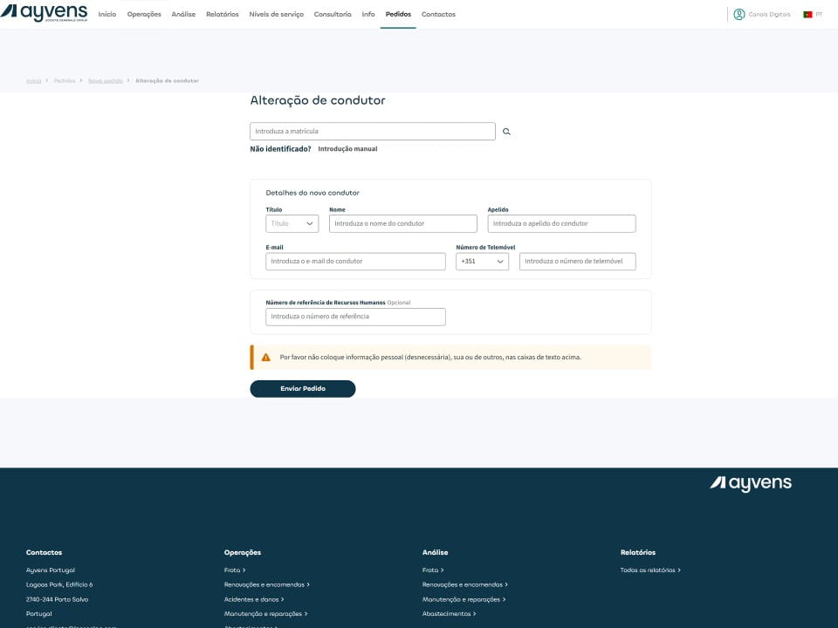Open the Pedidos breadcrumb
The image size is (838, 628).
click(65, 80)
